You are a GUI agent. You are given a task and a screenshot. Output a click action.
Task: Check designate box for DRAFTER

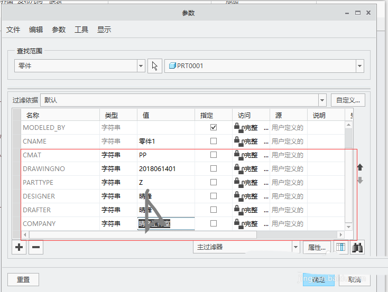coord(214,210)
